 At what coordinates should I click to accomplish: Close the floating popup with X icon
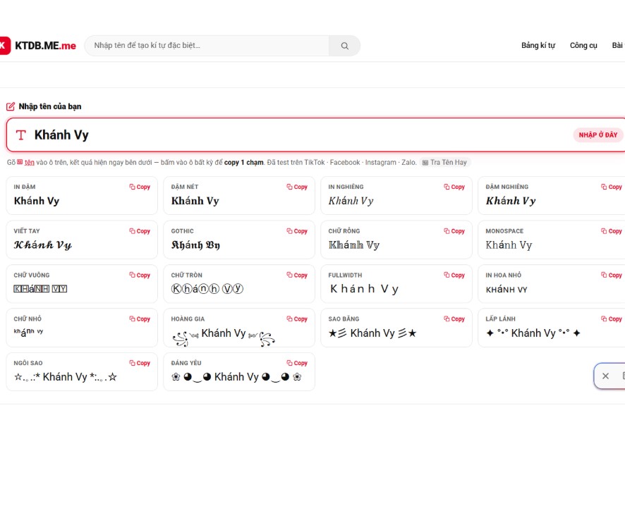(605, 376)
